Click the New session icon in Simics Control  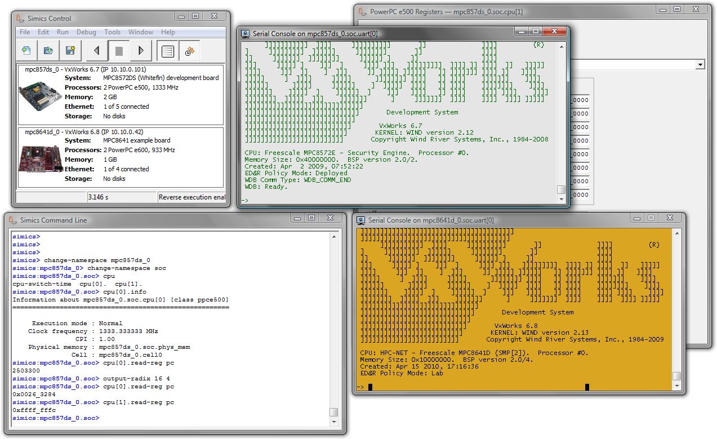26,51
